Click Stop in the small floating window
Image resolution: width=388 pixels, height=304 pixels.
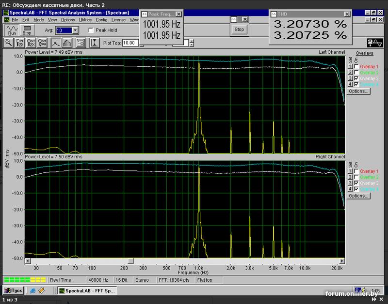[239, 30]
